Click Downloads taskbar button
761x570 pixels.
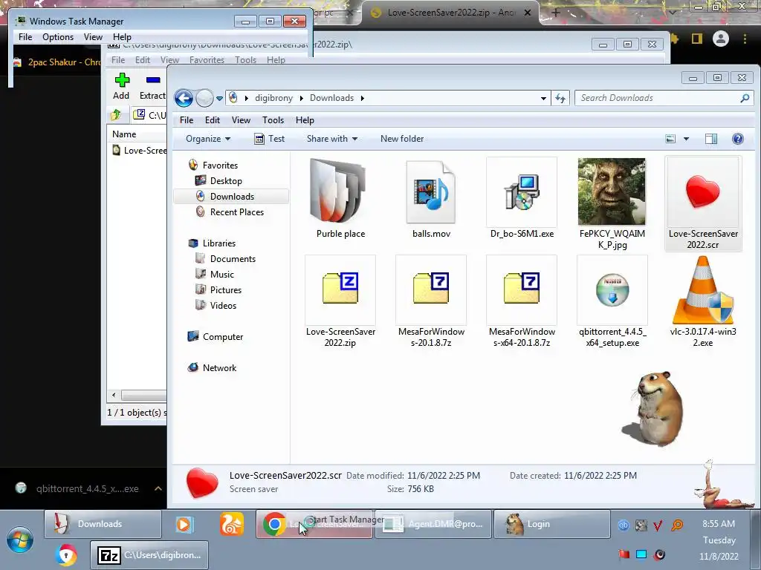(x=103, y=524)
